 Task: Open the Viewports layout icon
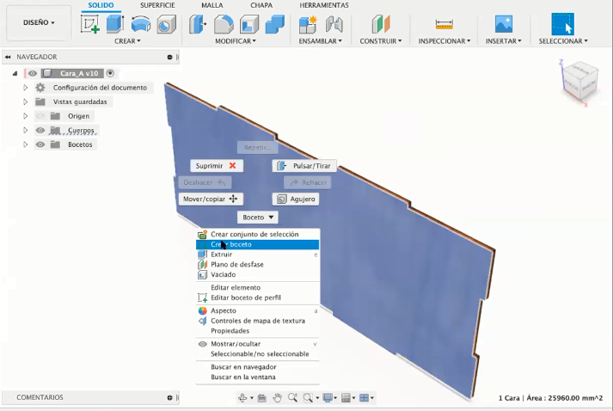pos(364,398)
